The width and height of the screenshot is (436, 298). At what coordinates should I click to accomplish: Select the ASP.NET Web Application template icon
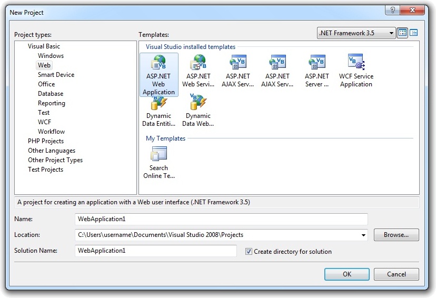click(158, 62)
